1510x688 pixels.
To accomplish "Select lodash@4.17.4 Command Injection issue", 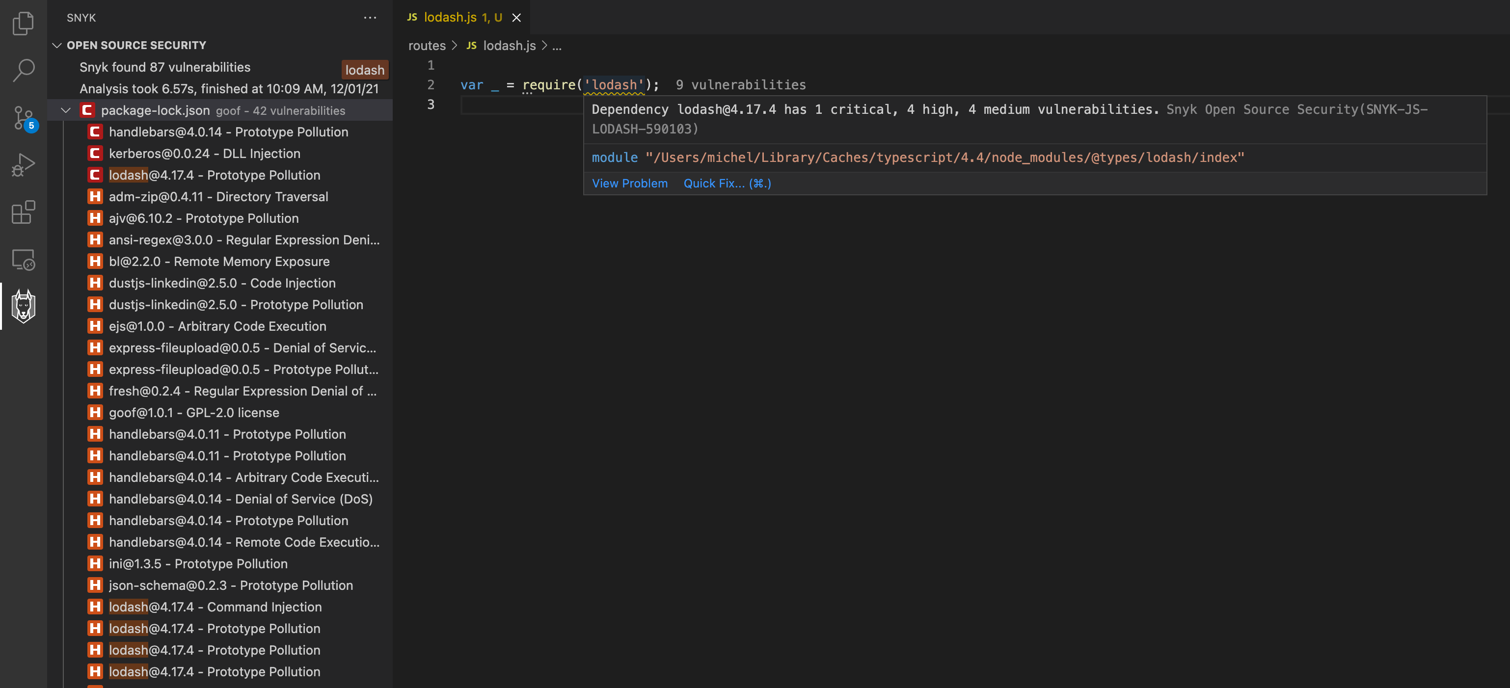I will [220, 608].
